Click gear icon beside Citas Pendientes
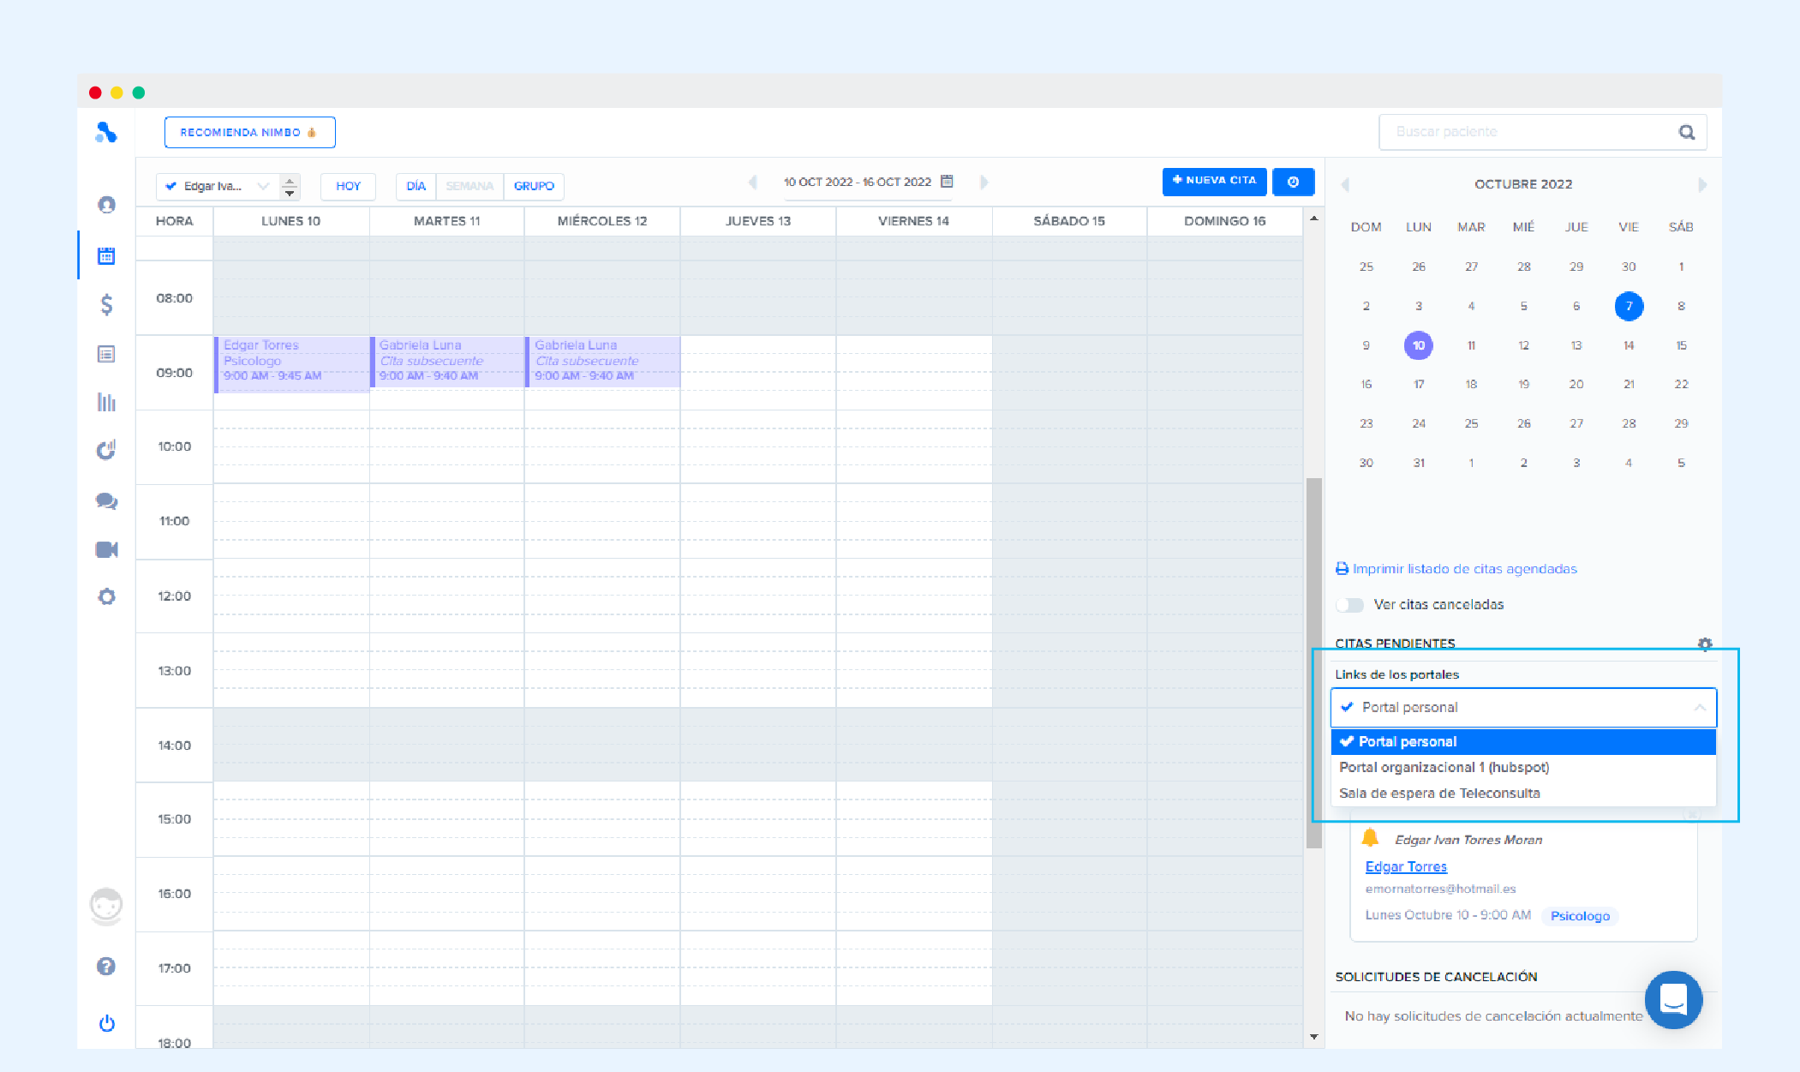 tap(1704, 644)
